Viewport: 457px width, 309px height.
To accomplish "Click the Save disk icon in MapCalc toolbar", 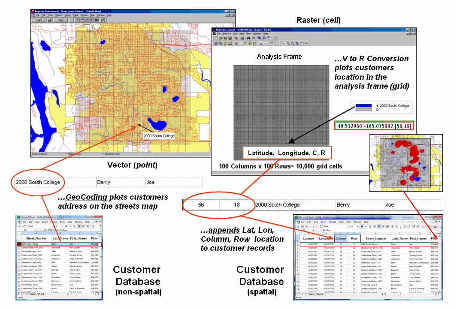I will 230,38.
